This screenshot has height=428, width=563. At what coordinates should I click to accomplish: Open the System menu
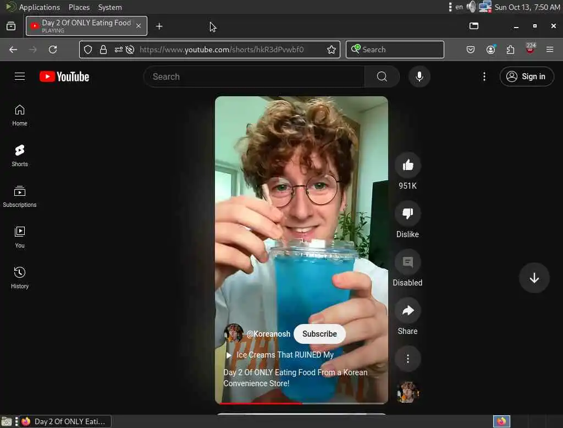click(110, 7)
